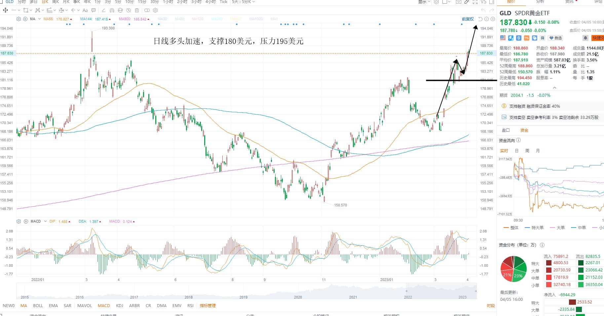Toggle EMA indicator at bottom bar
The height and width of the screenshot is (316, 604).
pyautogui.click(x=53, y=306)
